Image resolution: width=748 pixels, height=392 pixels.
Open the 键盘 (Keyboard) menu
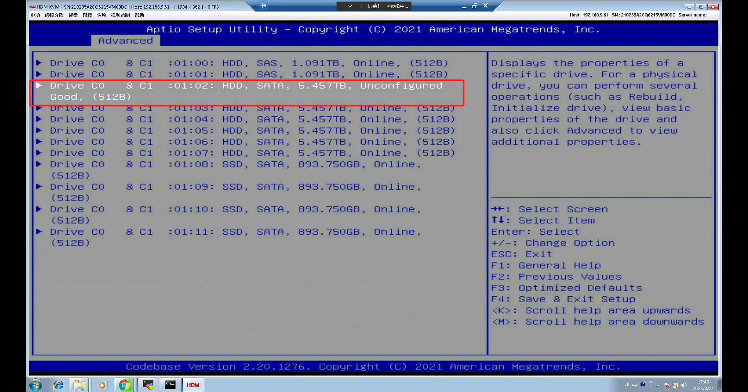pyautogui.click(x=73, y=15)
